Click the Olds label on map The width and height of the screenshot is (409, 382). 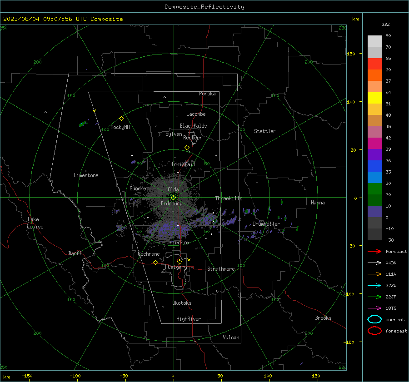(173, 189)
